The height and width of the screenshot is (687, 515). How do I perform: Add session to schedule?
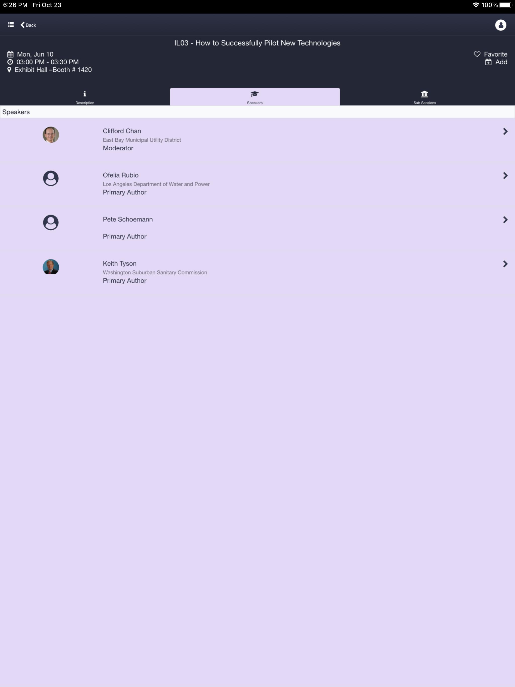(501, 62)
